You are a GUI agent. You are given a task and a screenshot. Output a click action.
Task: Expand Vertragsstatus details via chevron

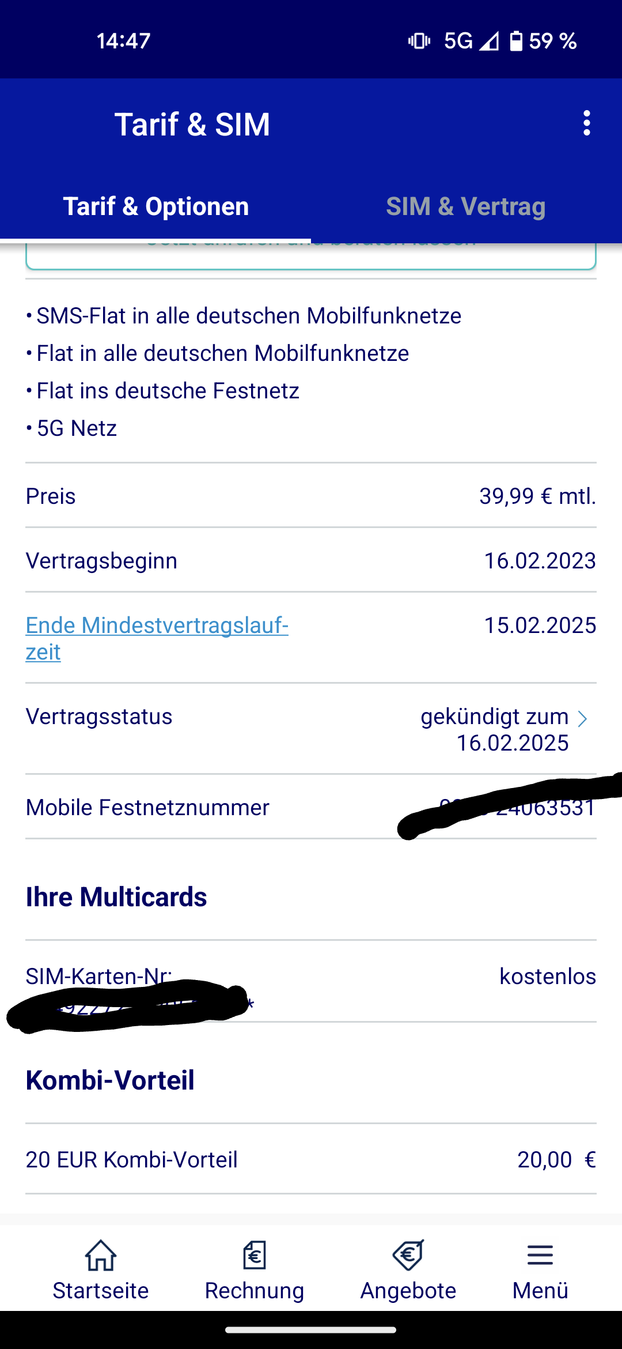tap(583, 718)
